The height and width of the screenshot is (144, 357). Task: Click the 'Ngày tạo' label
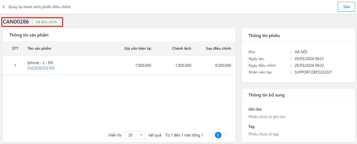tap(256, 59)
